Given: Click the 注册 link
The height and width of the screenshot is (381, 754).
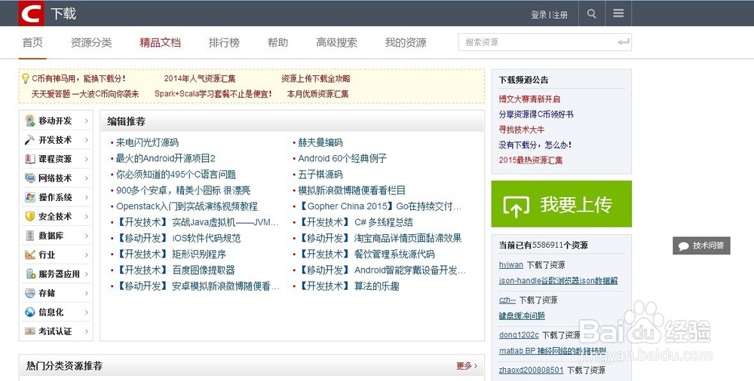Looking at the screenshot, I should (x=559, y=15).
